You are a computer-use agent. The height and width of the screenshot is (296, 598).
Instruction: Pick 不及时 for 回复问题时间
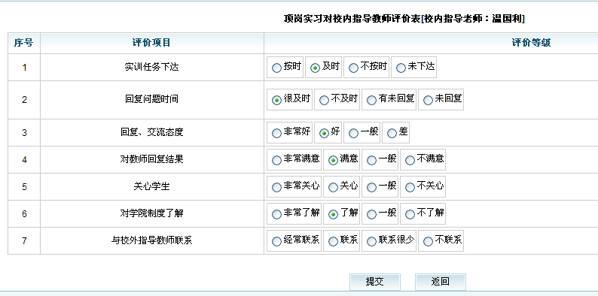click(x=324, y=101)
